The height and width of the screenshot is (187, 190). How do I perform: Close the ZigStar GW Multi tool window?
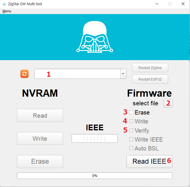tap(183, 4)
